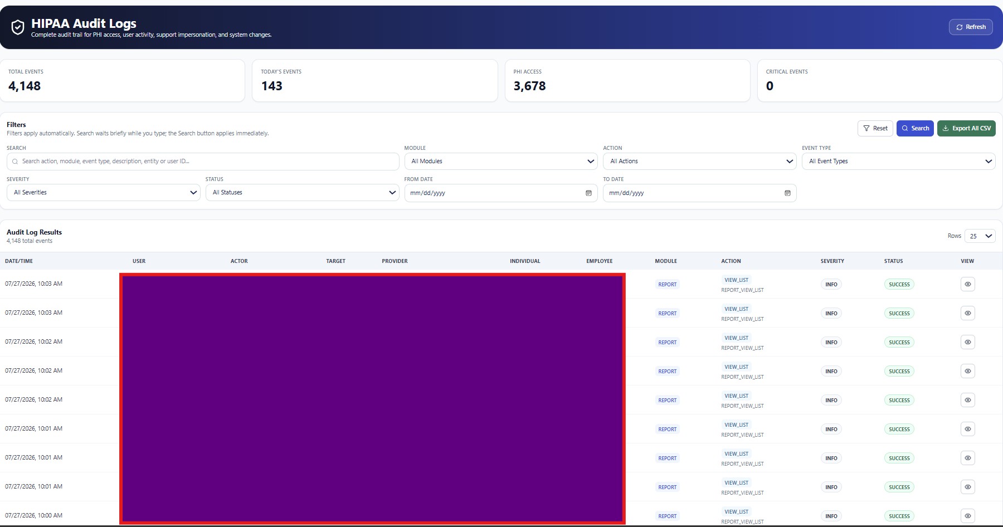1003x527 pixels.
Task: Click the magnifier icon inside the search field
Action: (15, 162)
